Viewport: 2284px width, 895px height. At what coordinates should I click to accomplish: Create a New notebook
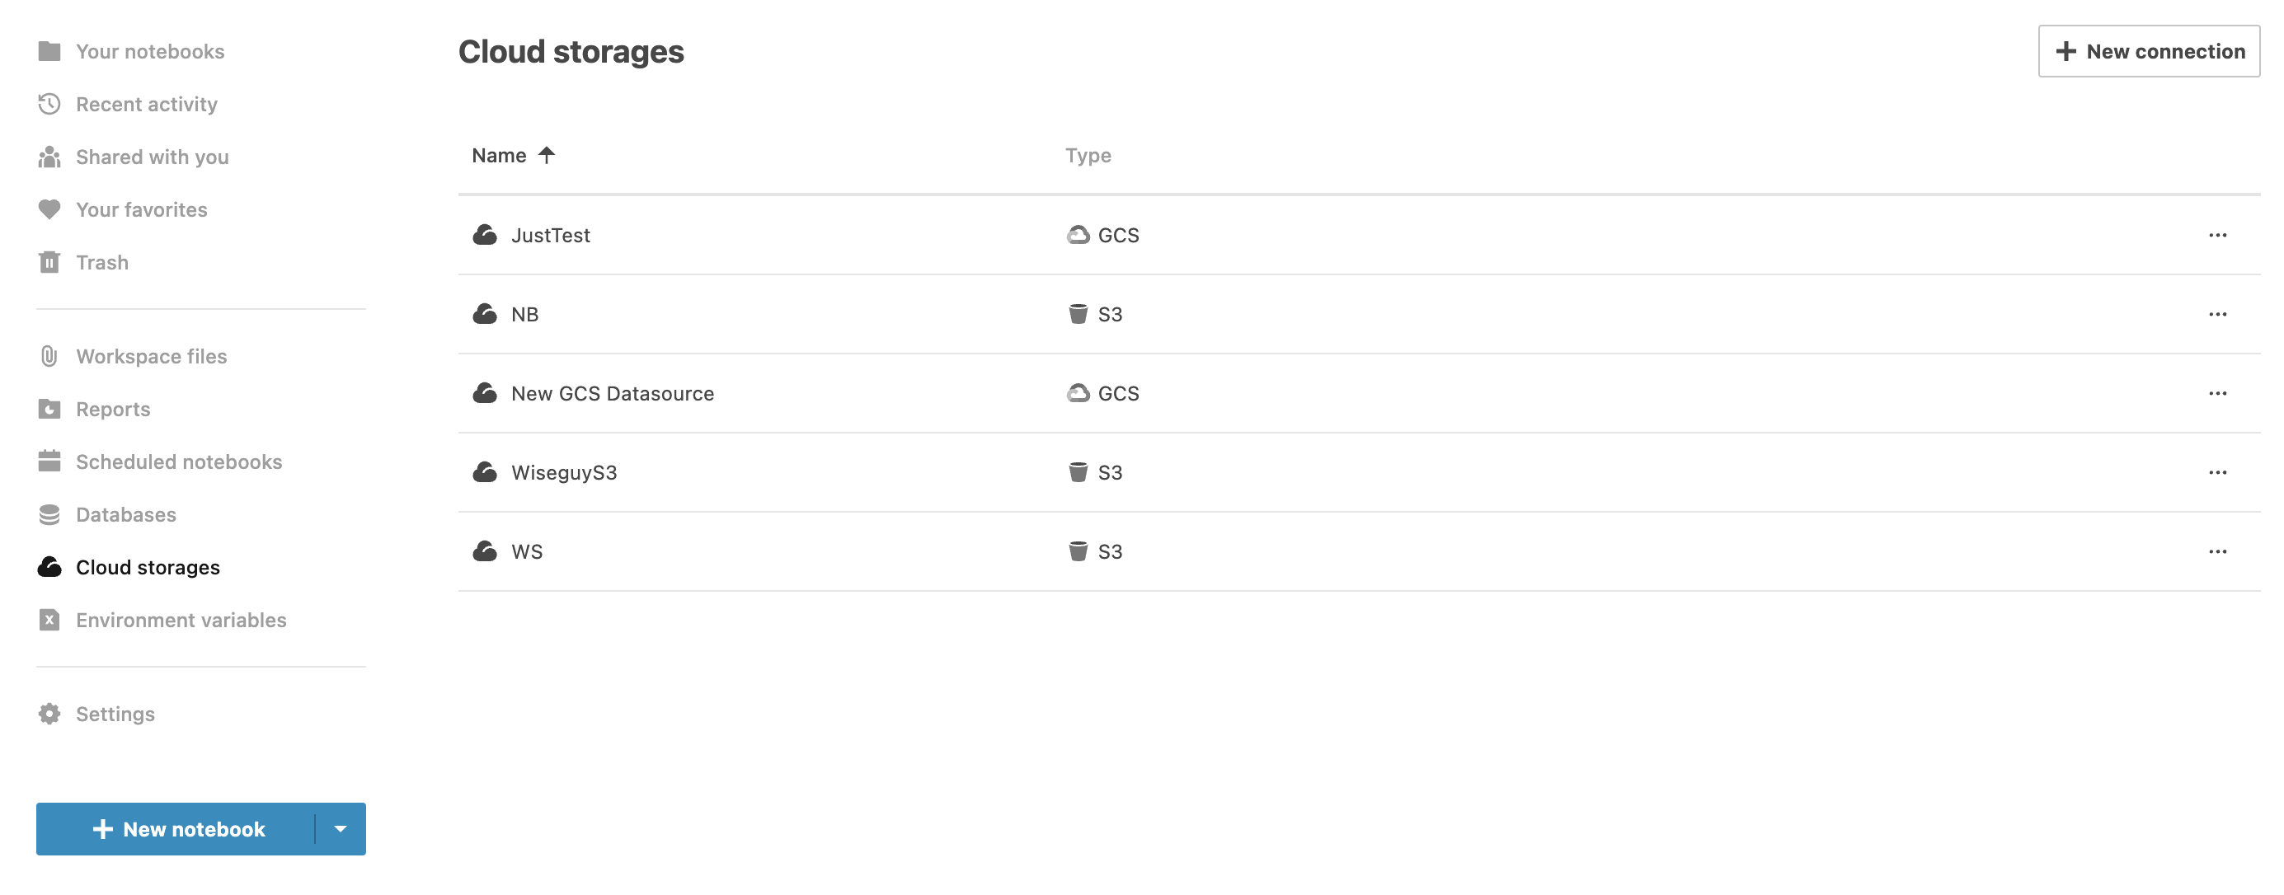click(x=177, y=828)
